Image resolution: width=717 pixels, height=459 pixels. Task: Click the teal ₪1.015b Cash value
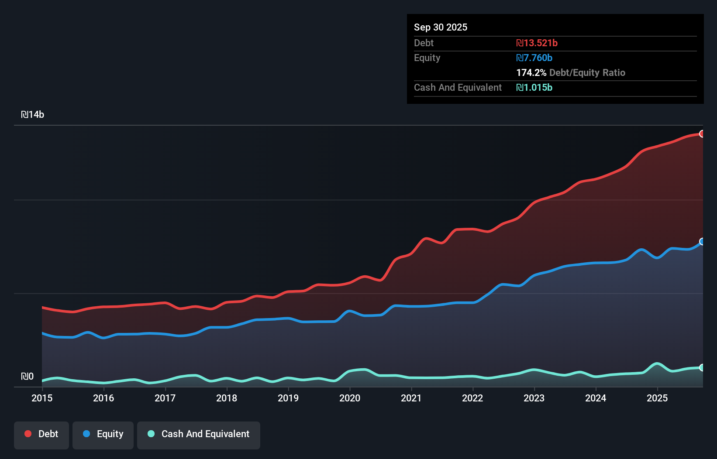tap(534, 88)
